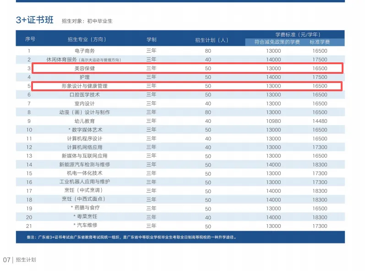The image size is (365, 271).
Task: Click standard fee '17500' in 休闲体育服务 row
Action: [320, 60]
